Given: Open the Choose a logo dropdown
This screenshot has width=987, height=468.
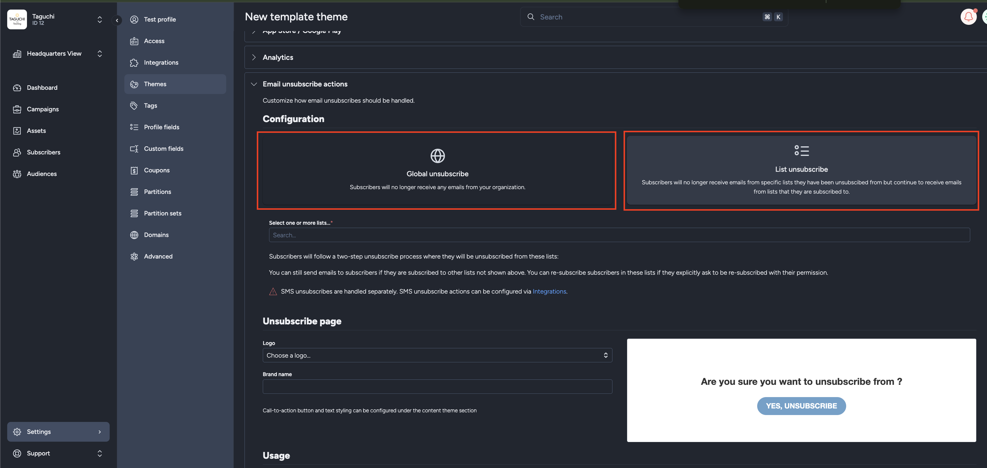Looking at the screenshot, I should [x=437, y=355].
